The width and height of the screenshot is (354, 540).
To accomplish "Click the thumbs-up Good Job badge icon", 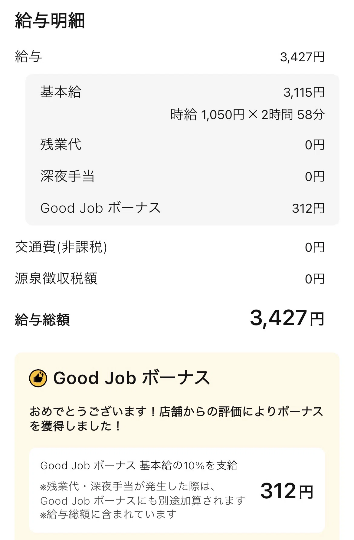I will tap(38, 378).
